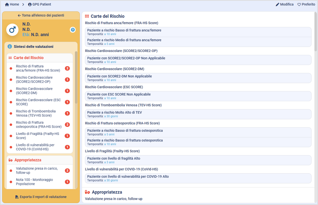Export report via Esporta il report di valutazione

pyautogui.click(x=41, y=197)
